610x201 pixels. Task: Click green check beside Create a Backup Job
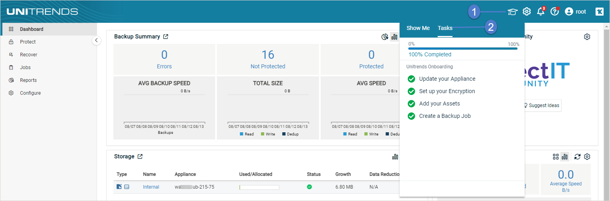click(x=411, y=116)
